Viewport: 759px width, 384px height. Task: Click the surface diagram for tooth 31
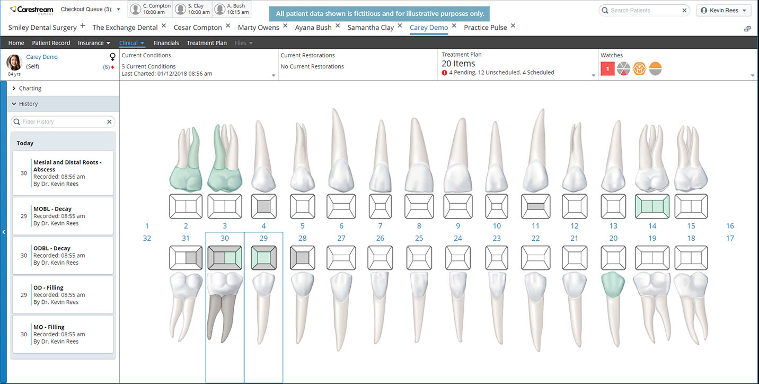186,258
